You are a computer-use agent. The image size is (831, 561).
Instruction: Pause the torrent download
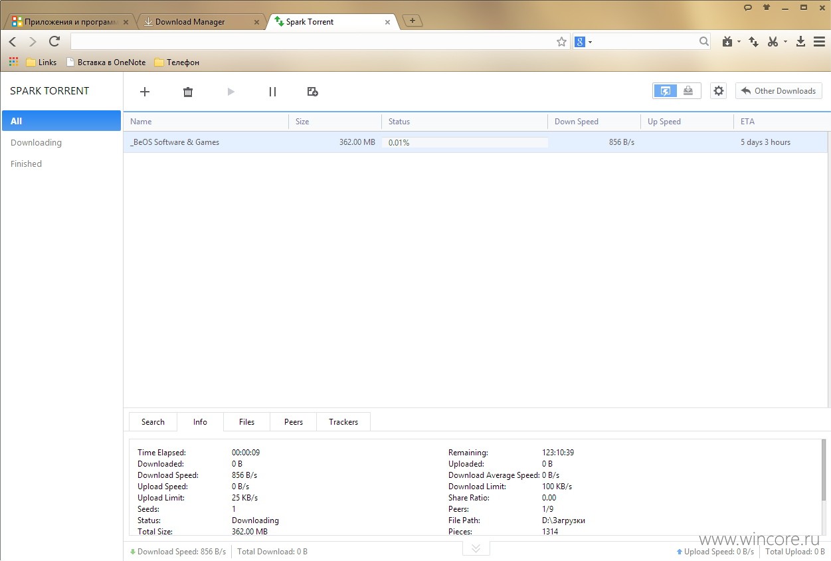point(272,92)
